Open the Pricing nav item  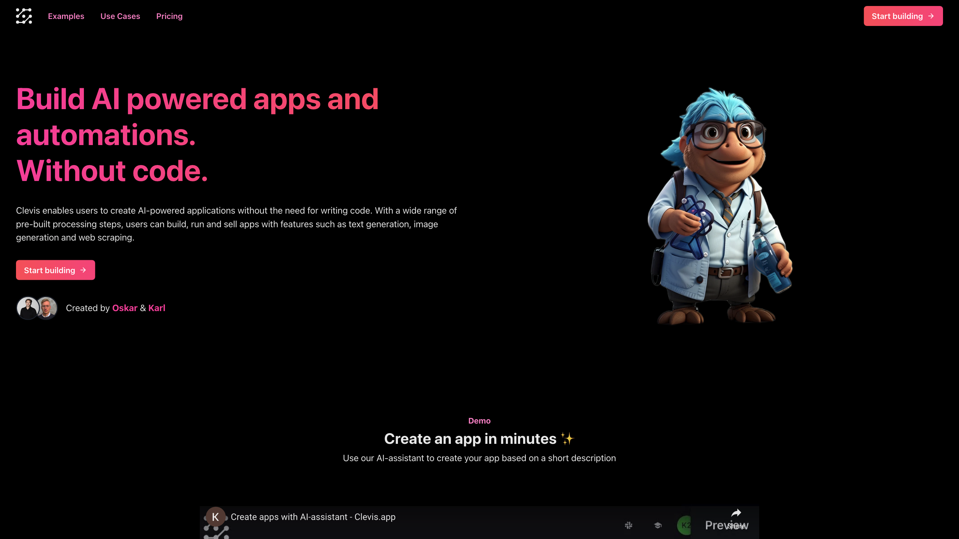[x=169, y=16]
